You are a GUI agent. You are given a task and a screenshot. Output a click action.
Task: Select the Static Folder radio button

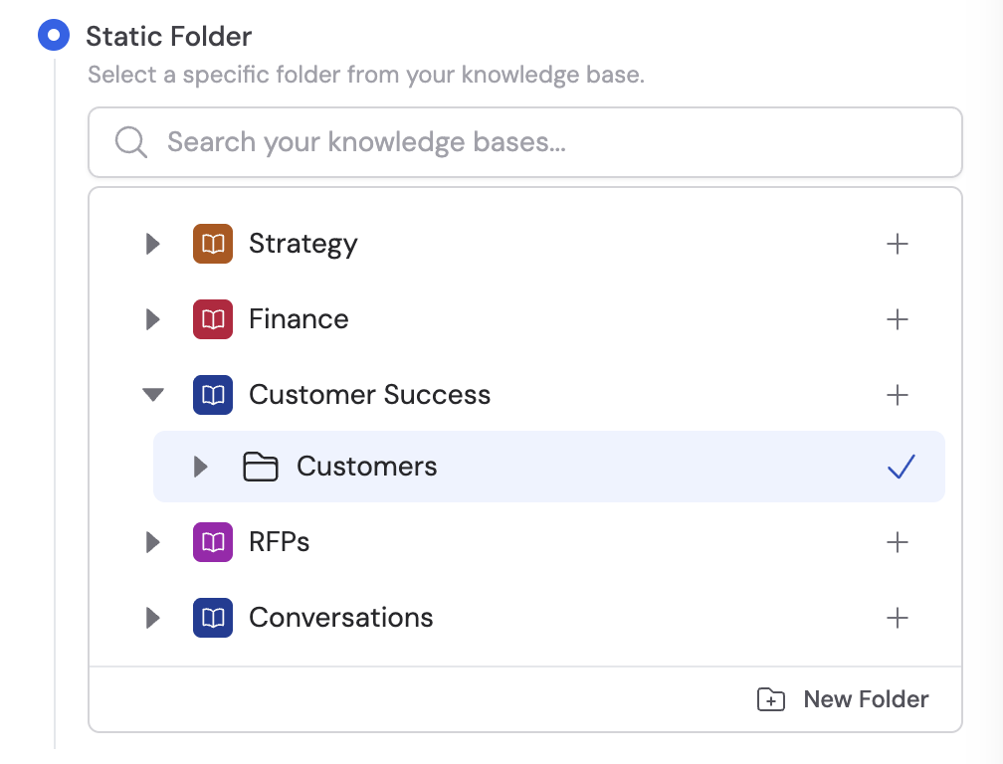[53, 35]
